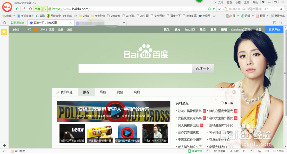Click the tab list icon near restore arrow
This screenshot has height=154, width=287.
coord(274,23)
